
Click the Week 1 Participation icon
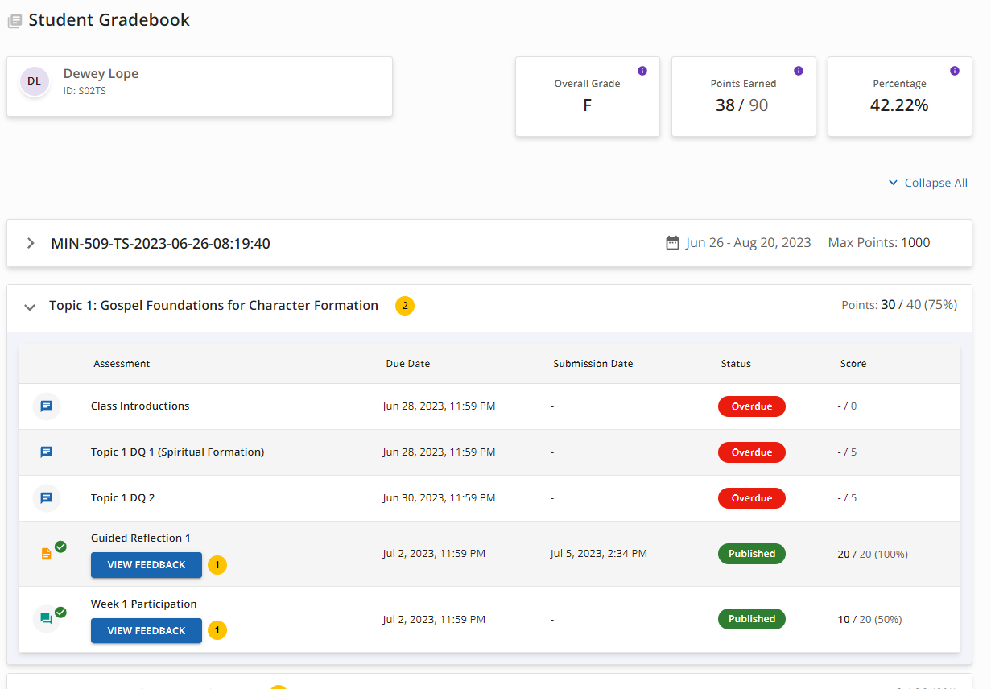click(x=47, y=619)
